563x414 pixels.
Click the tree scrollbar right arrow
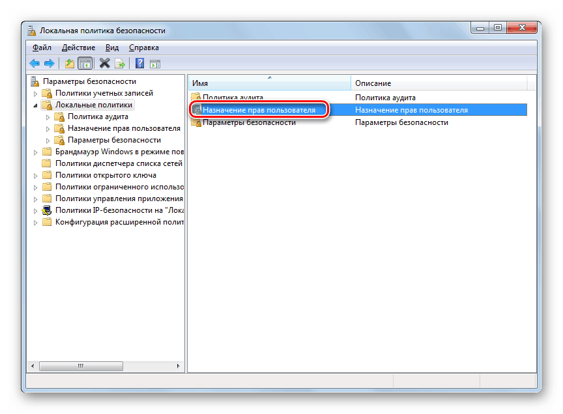click(178, 366)
